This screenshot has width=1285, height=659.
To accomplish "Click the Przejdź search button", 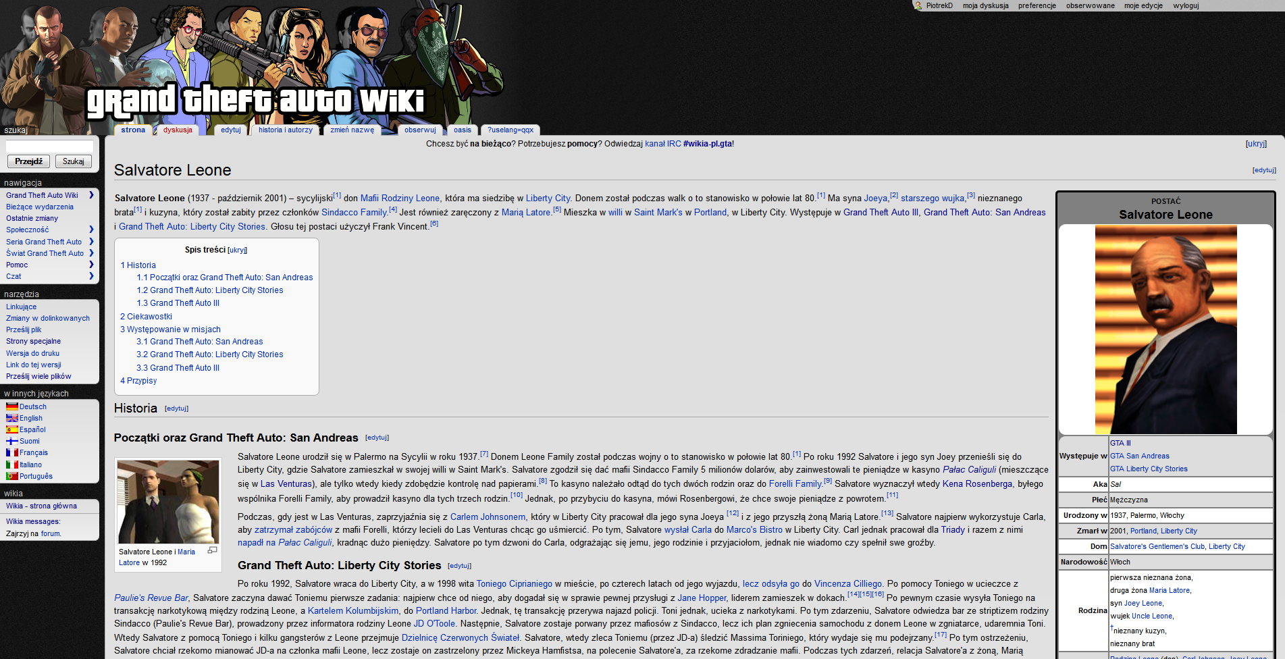I will click(x=28, y=161).
